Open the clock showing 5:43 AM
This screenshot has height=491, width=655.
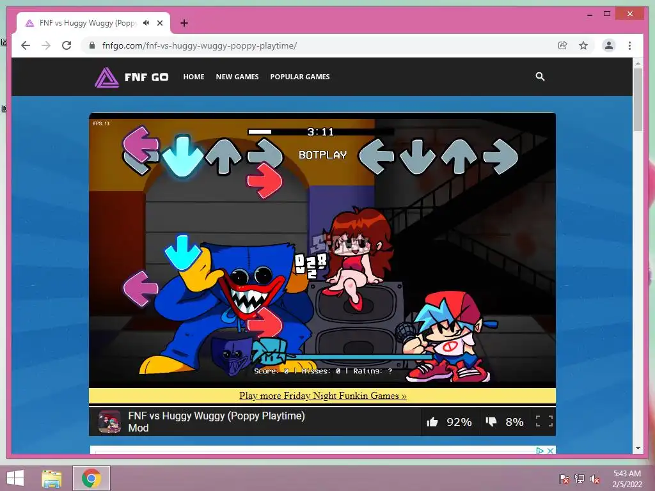click(627, 479)
